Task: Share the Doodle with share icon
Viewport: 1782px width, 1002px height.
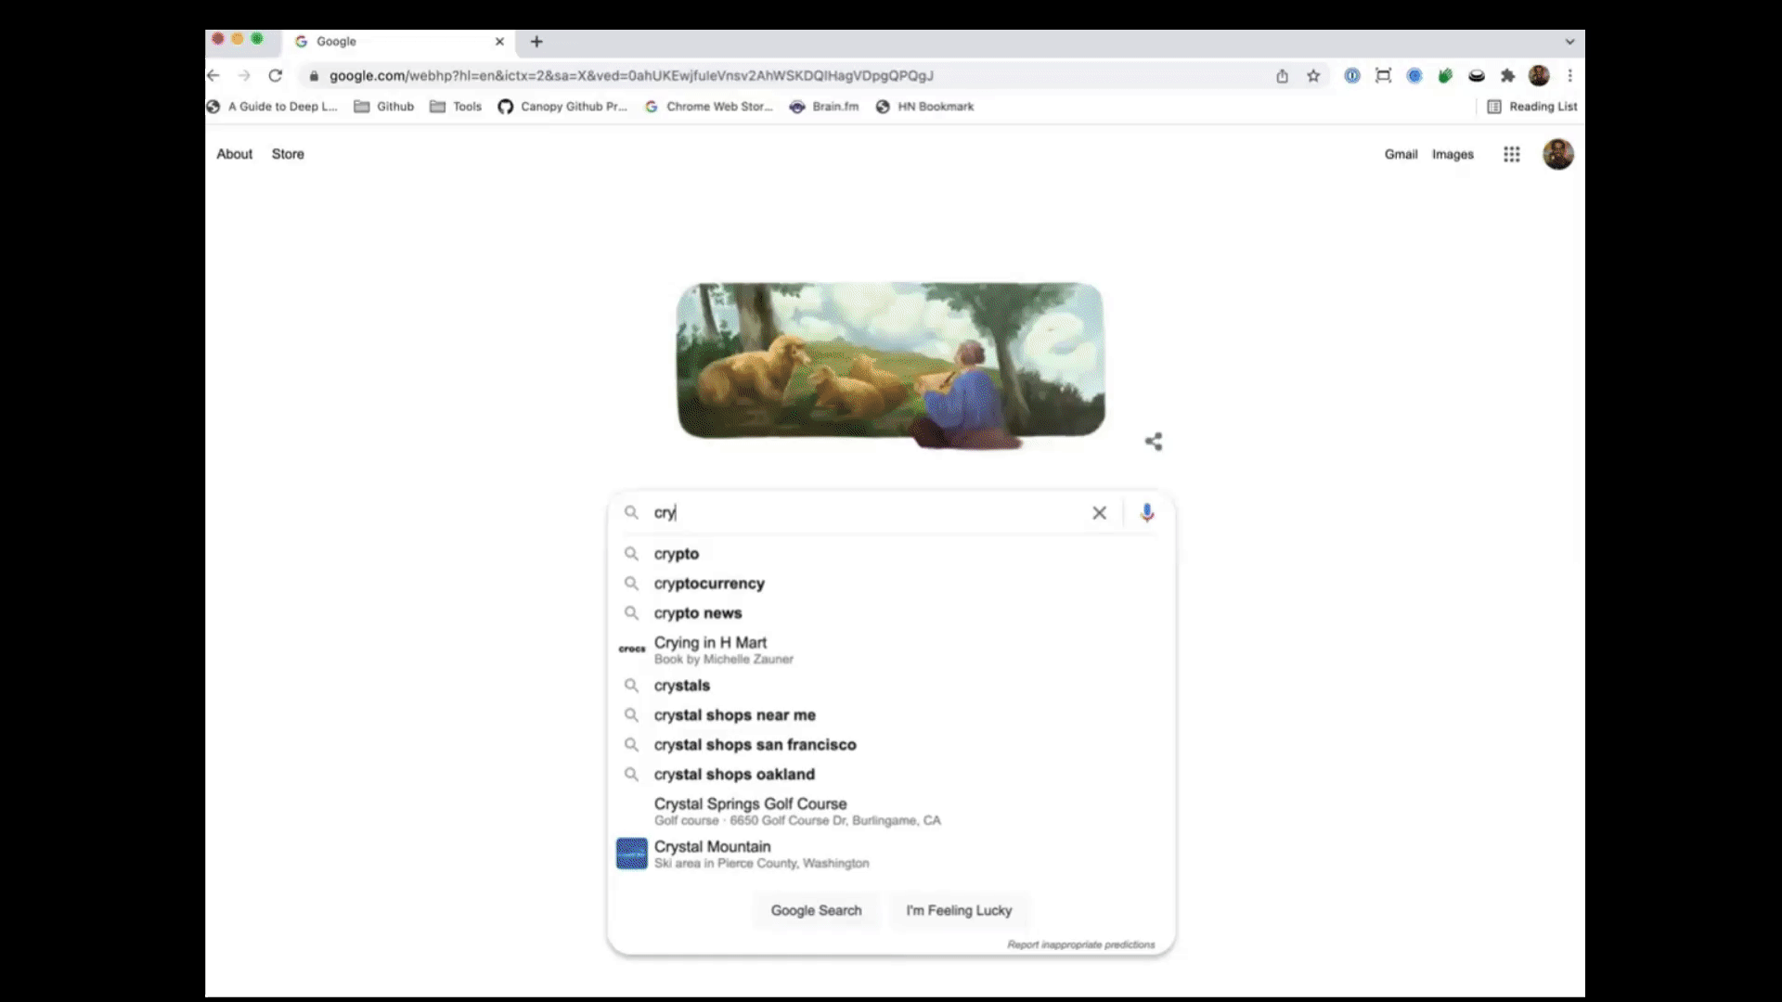Action: click(x=1154, y=442)
